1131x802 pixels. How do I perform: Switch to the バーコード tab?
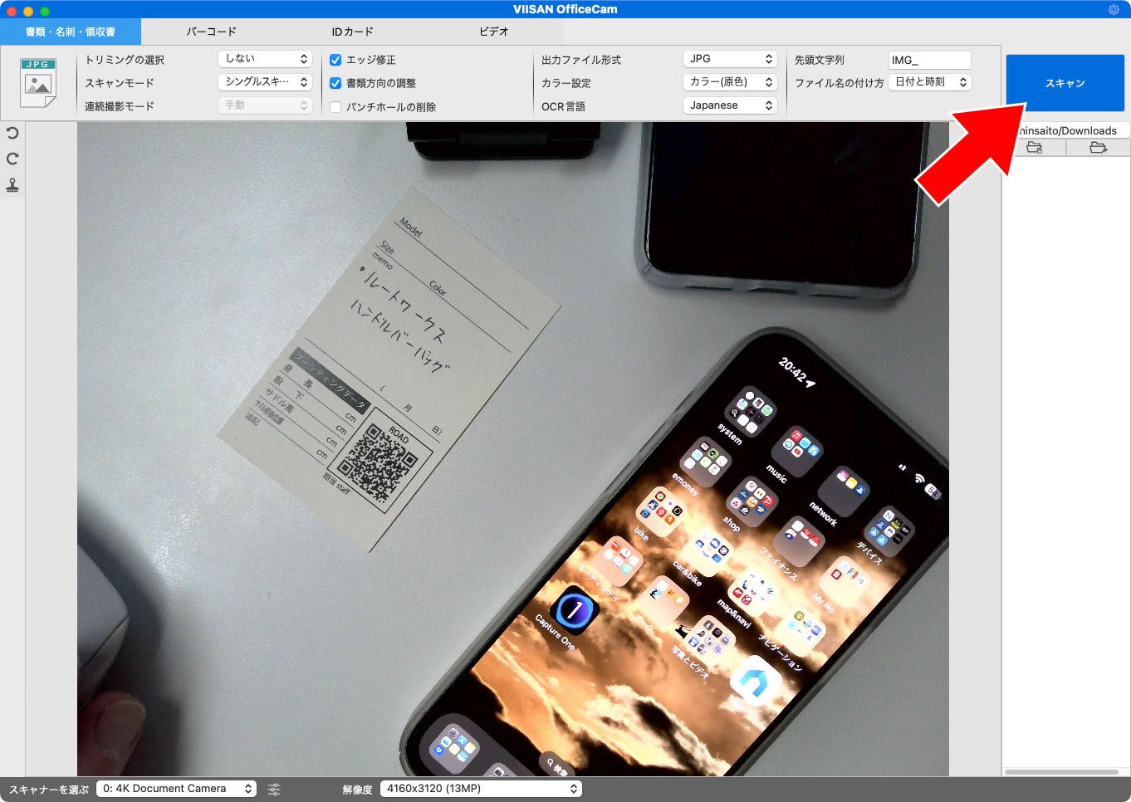pos(211,32)
